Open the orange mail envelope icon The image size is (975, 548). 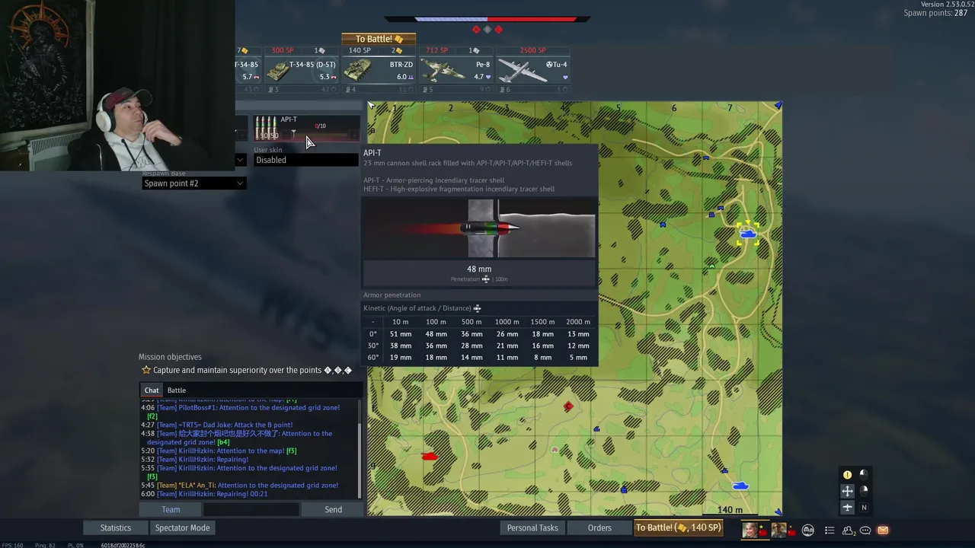[883, 530]
